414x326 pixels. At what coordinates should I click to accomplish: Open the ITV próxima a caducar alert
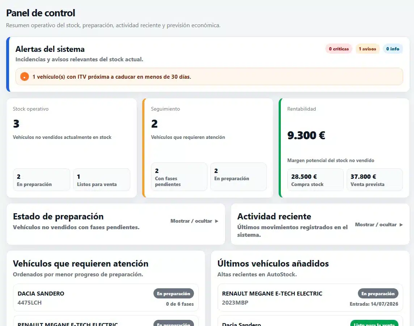click(209, 77)
